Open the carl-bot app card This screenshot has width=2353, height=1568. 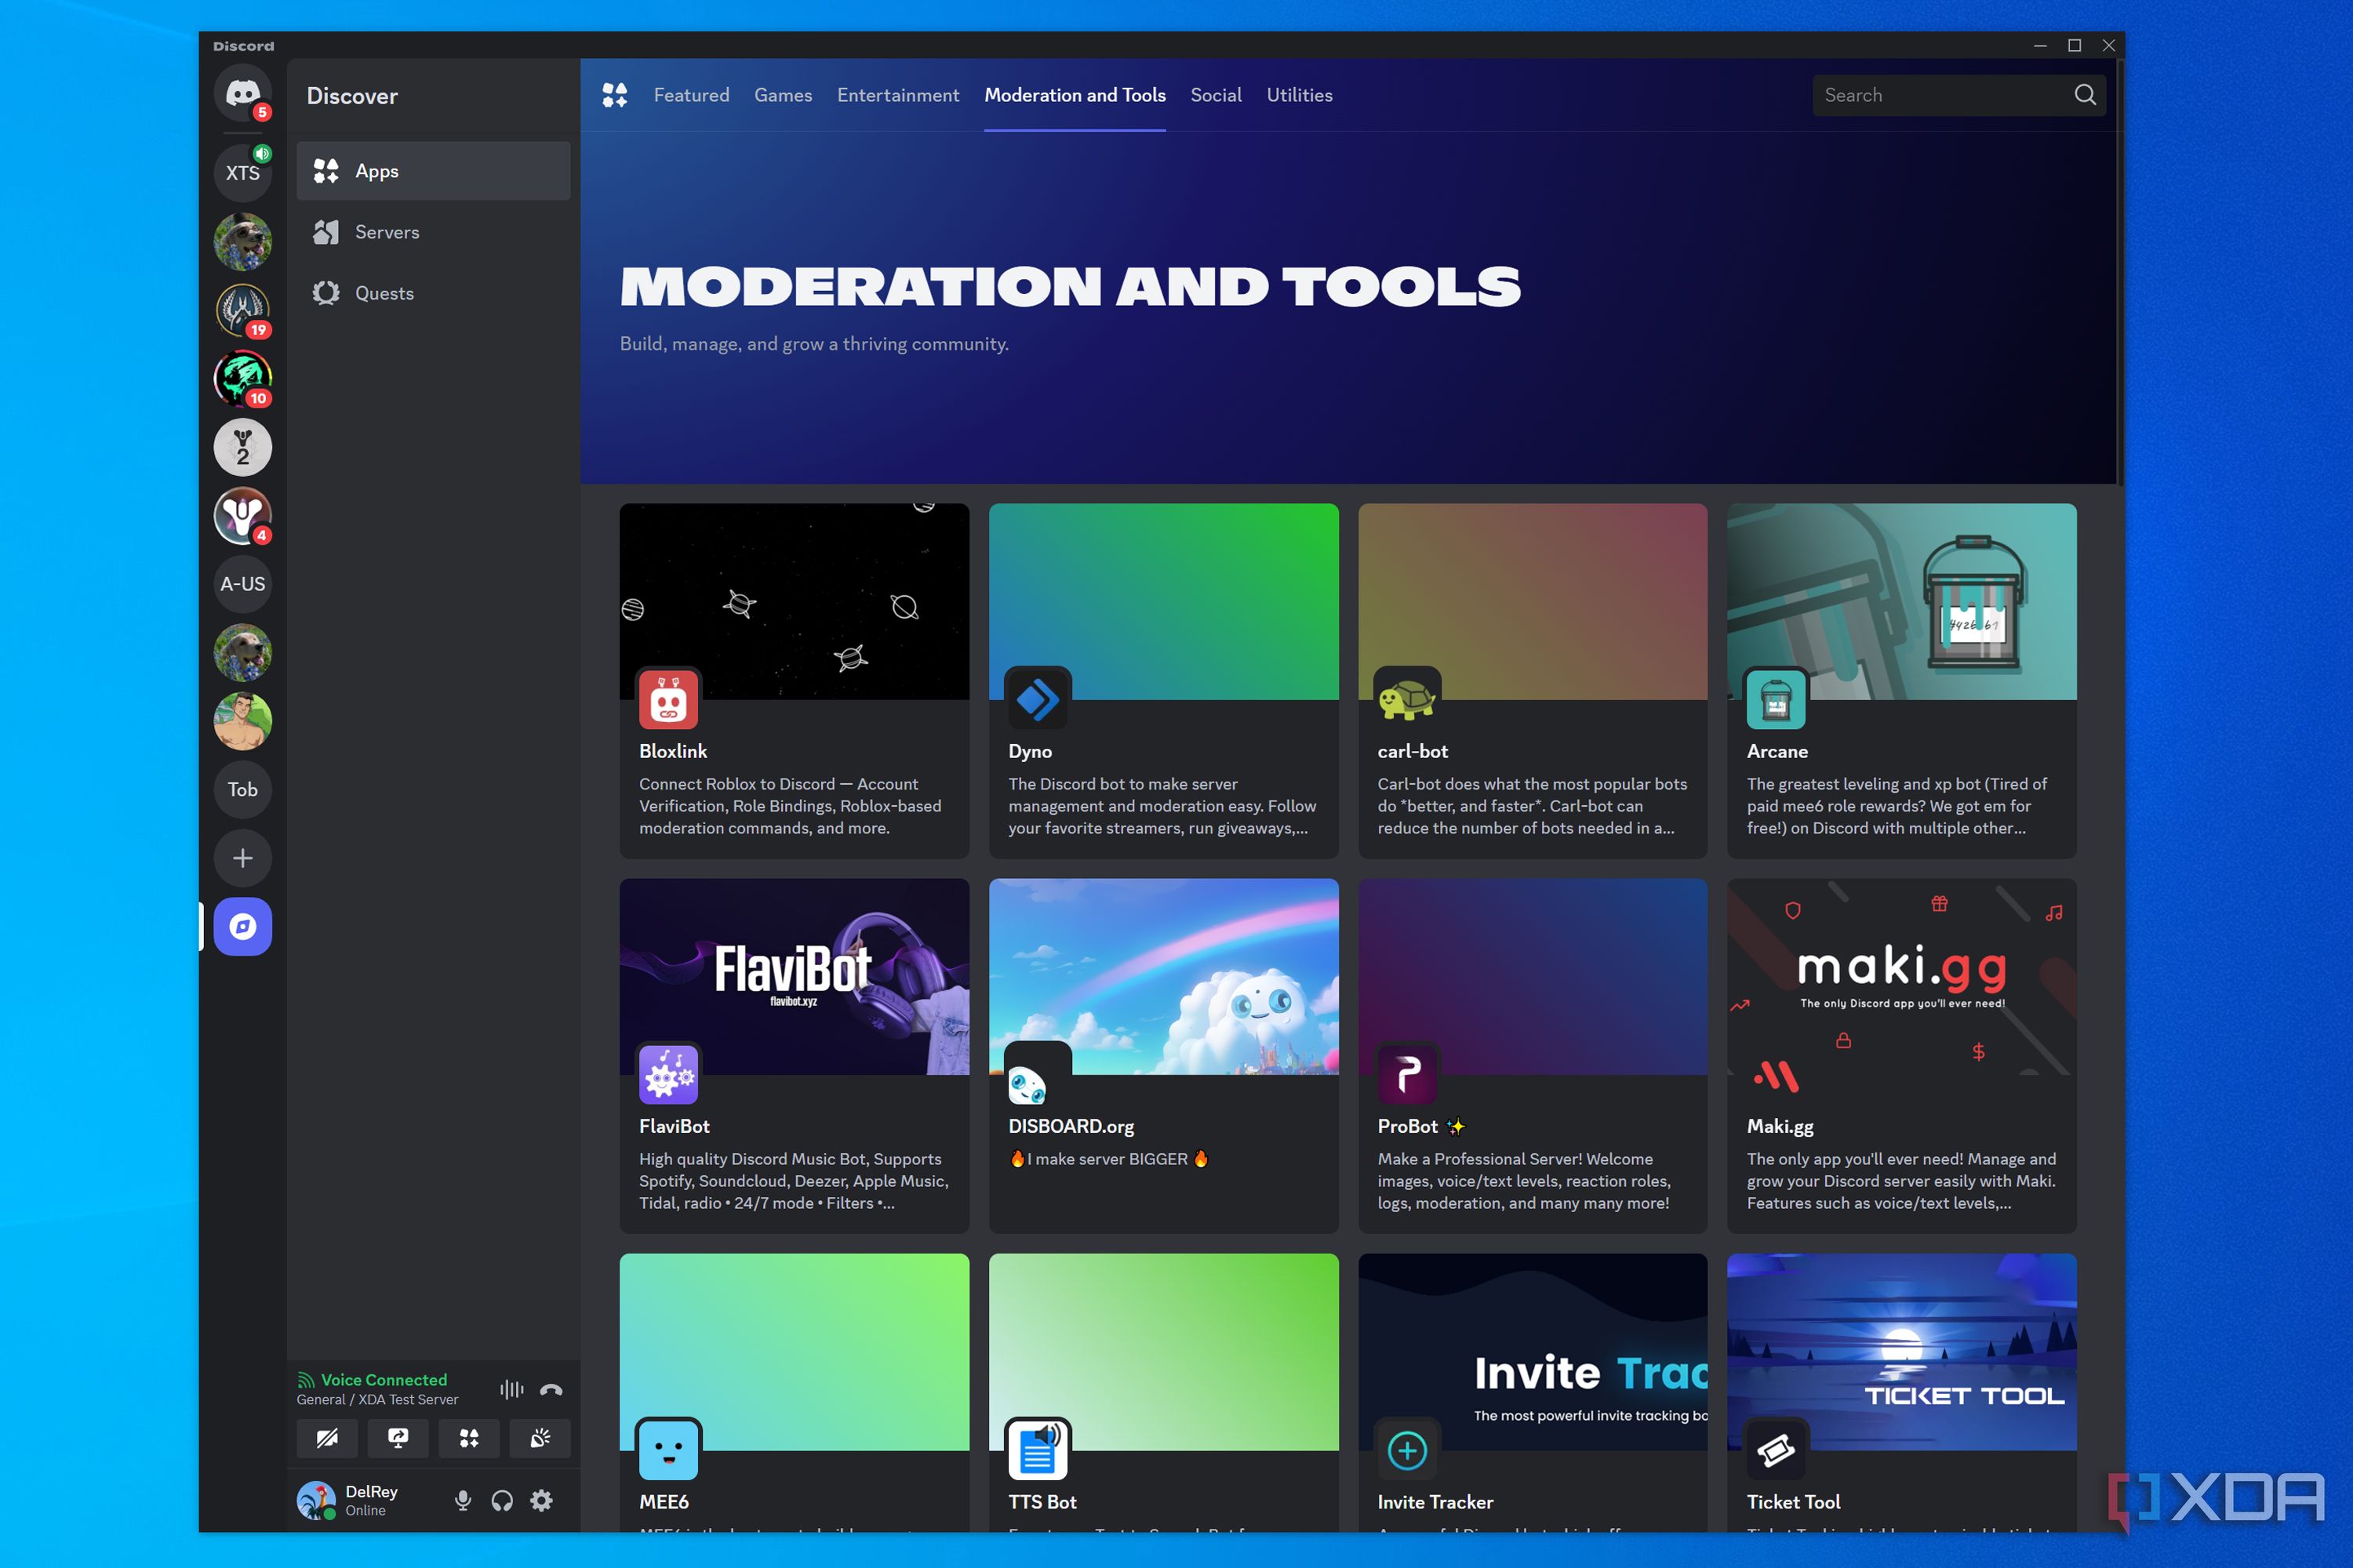(1533, 680)
